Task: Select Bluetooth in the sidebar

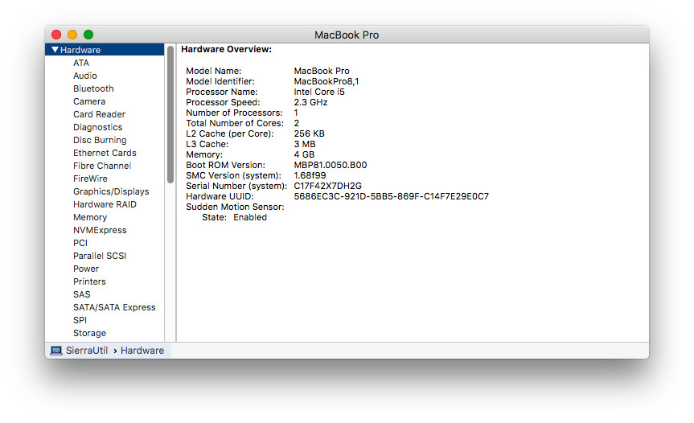Action: [93, 88]
